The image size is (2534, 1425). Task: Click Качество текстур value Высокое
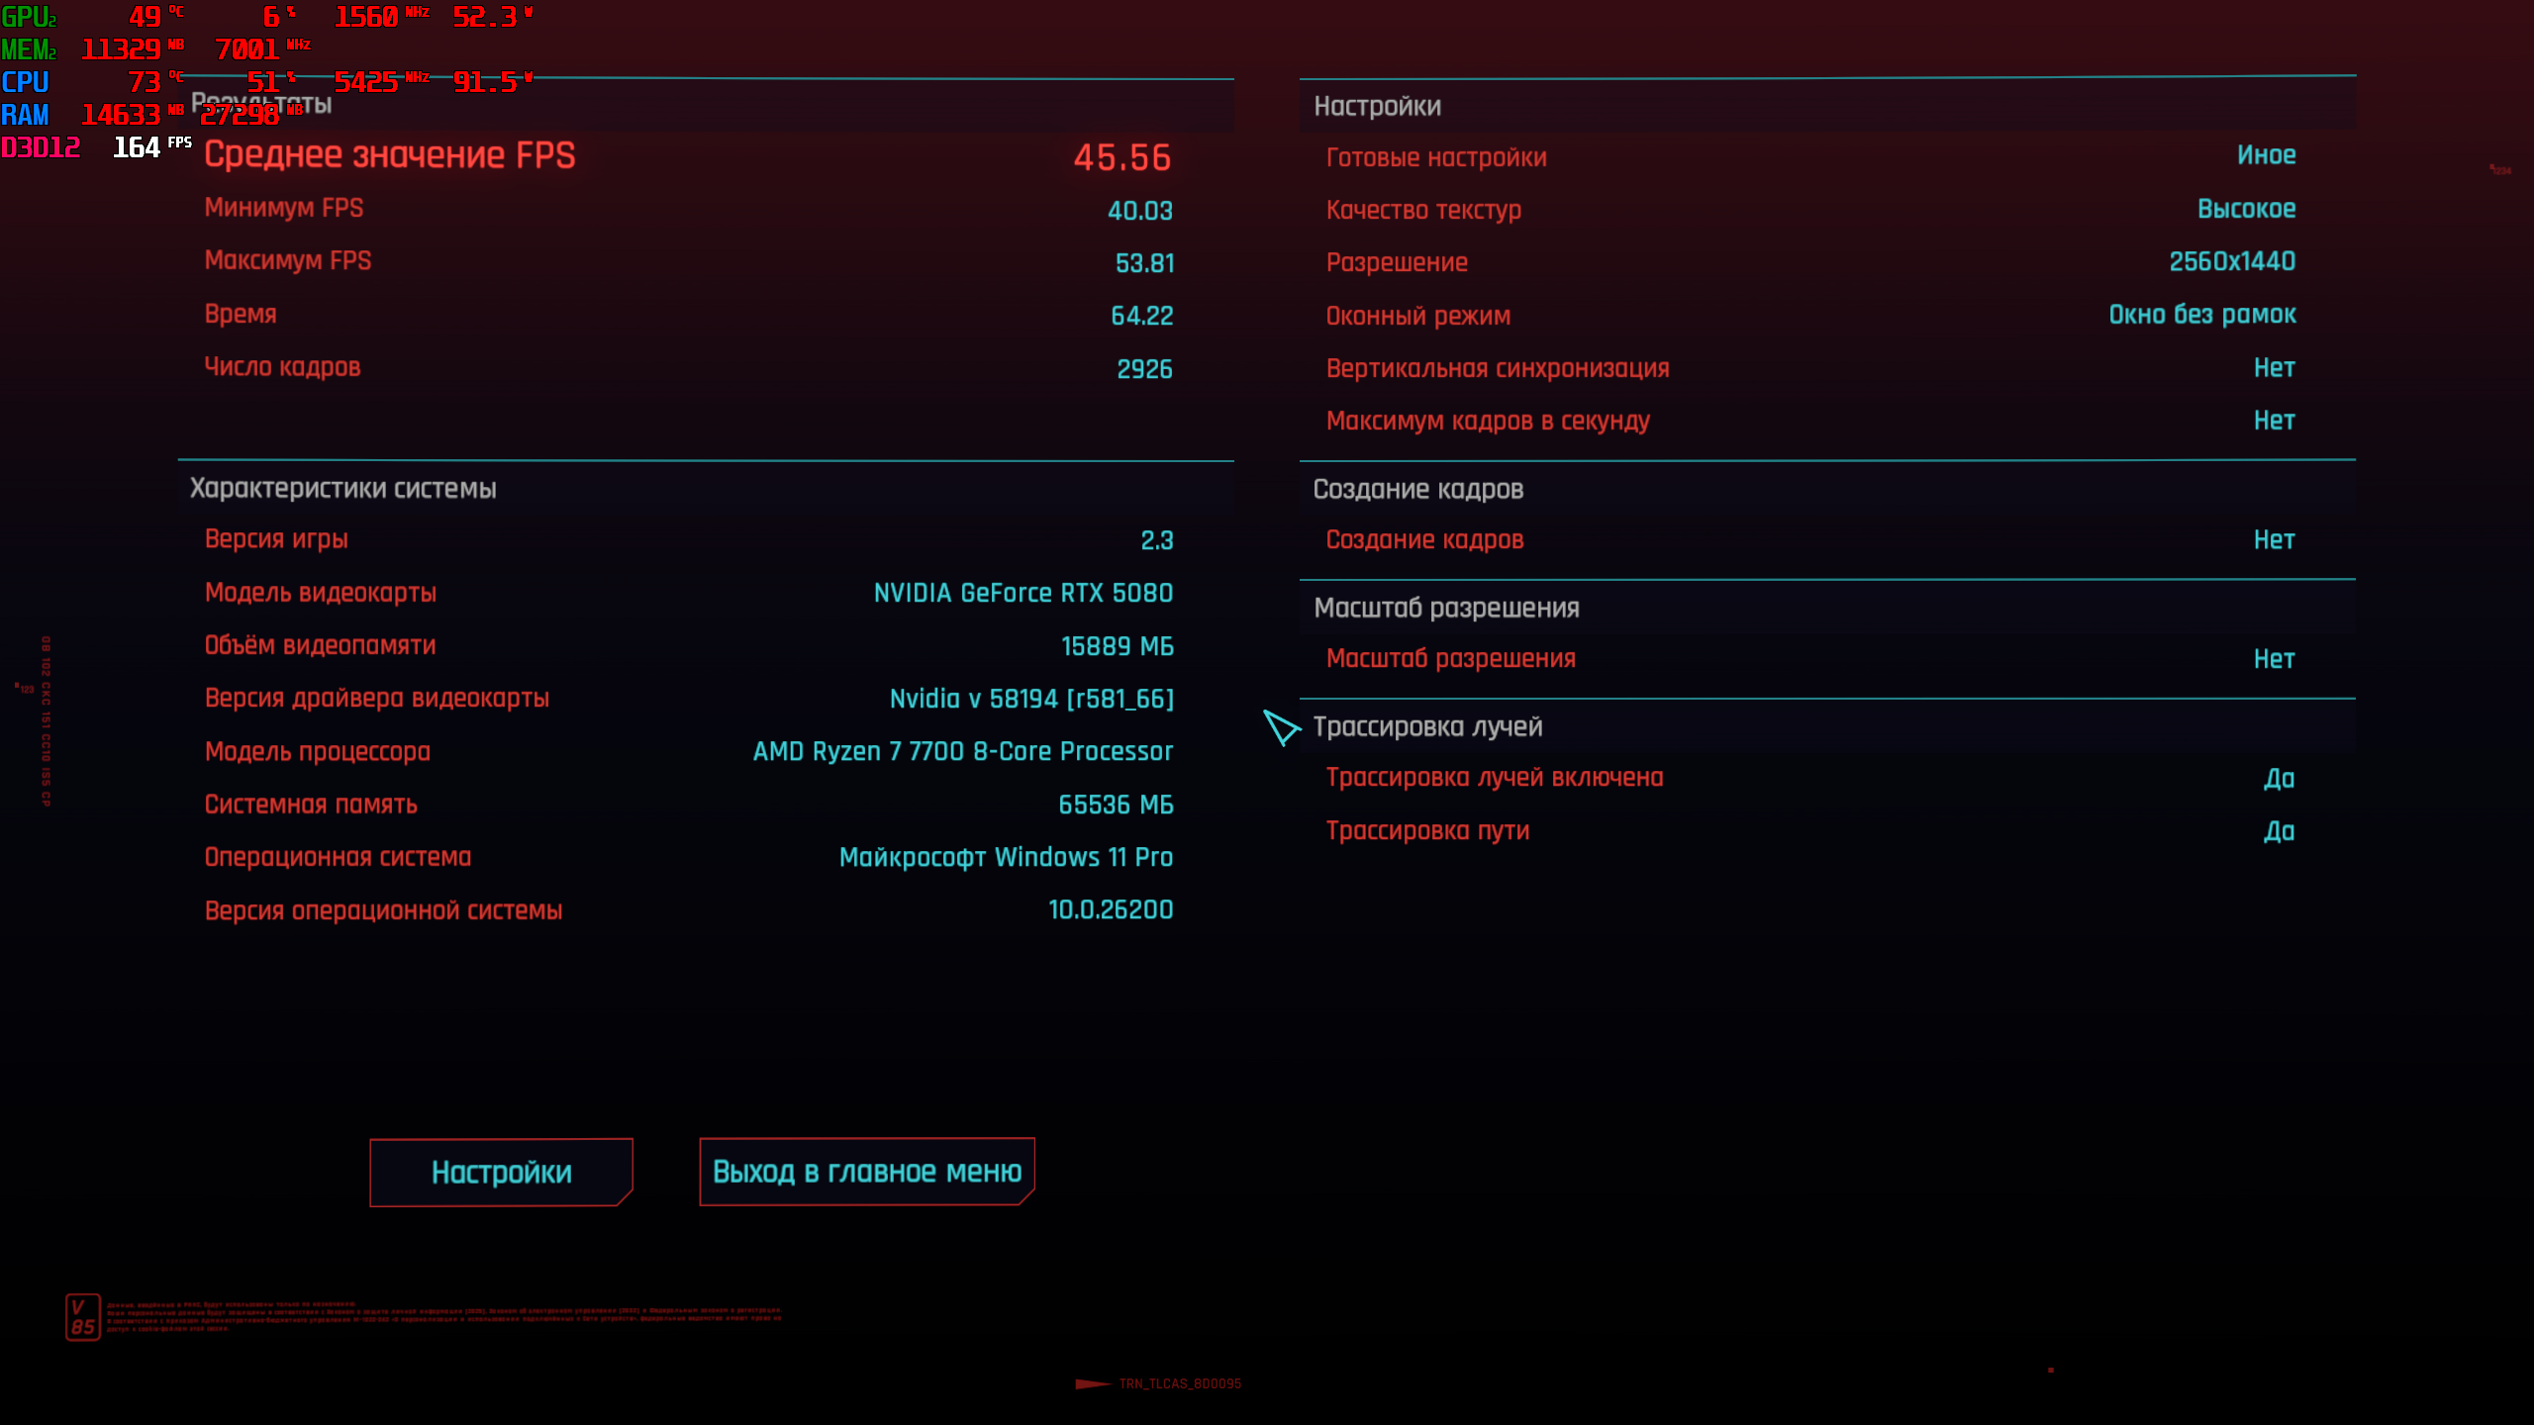click(x=2246, y=209)
